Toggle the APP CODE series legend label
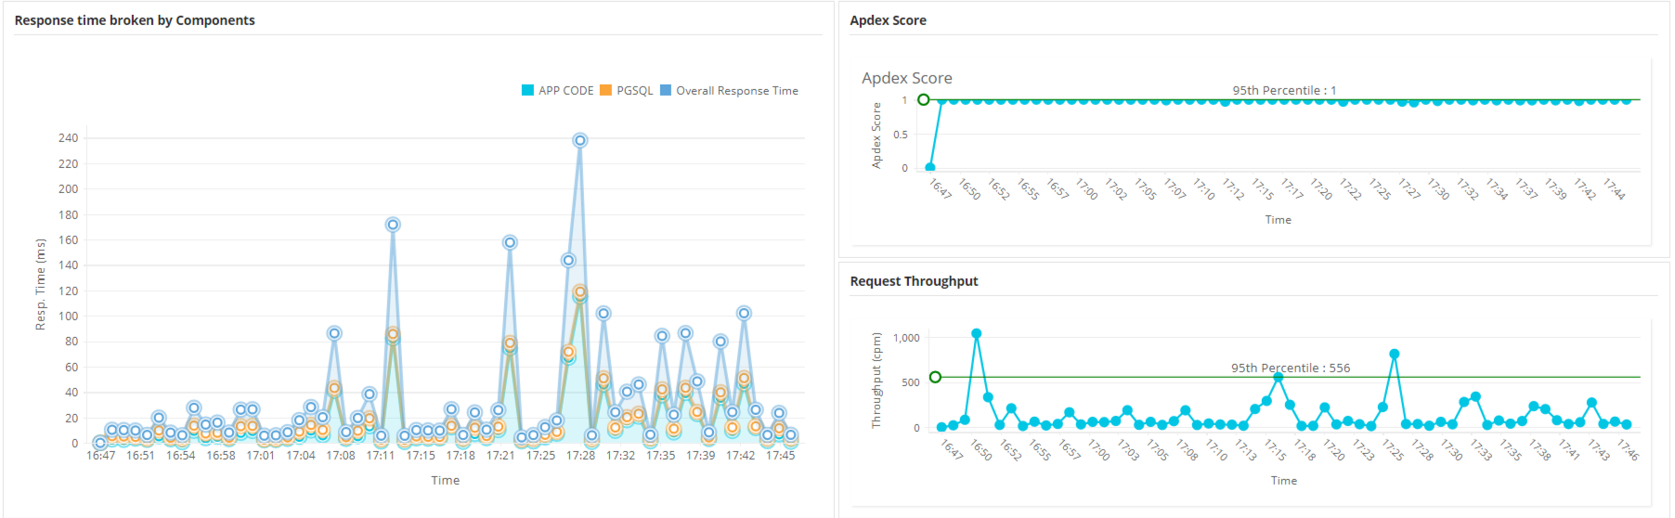1675x518 pixels. pos(565,91)
